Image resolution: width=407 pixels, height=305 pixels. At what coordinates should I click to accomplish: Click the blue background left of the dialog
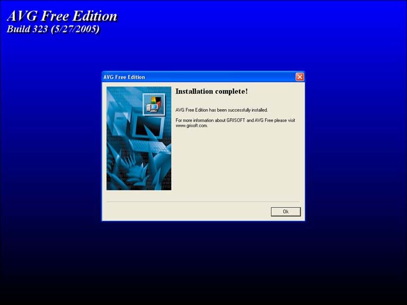pos(50,148)
